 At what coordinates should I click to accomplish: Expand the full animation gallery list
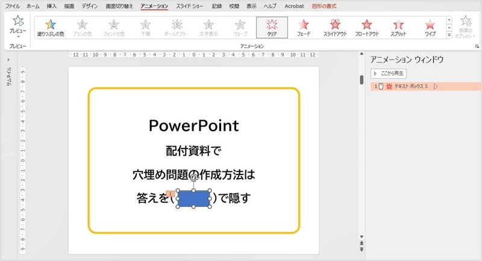(449, 35)
